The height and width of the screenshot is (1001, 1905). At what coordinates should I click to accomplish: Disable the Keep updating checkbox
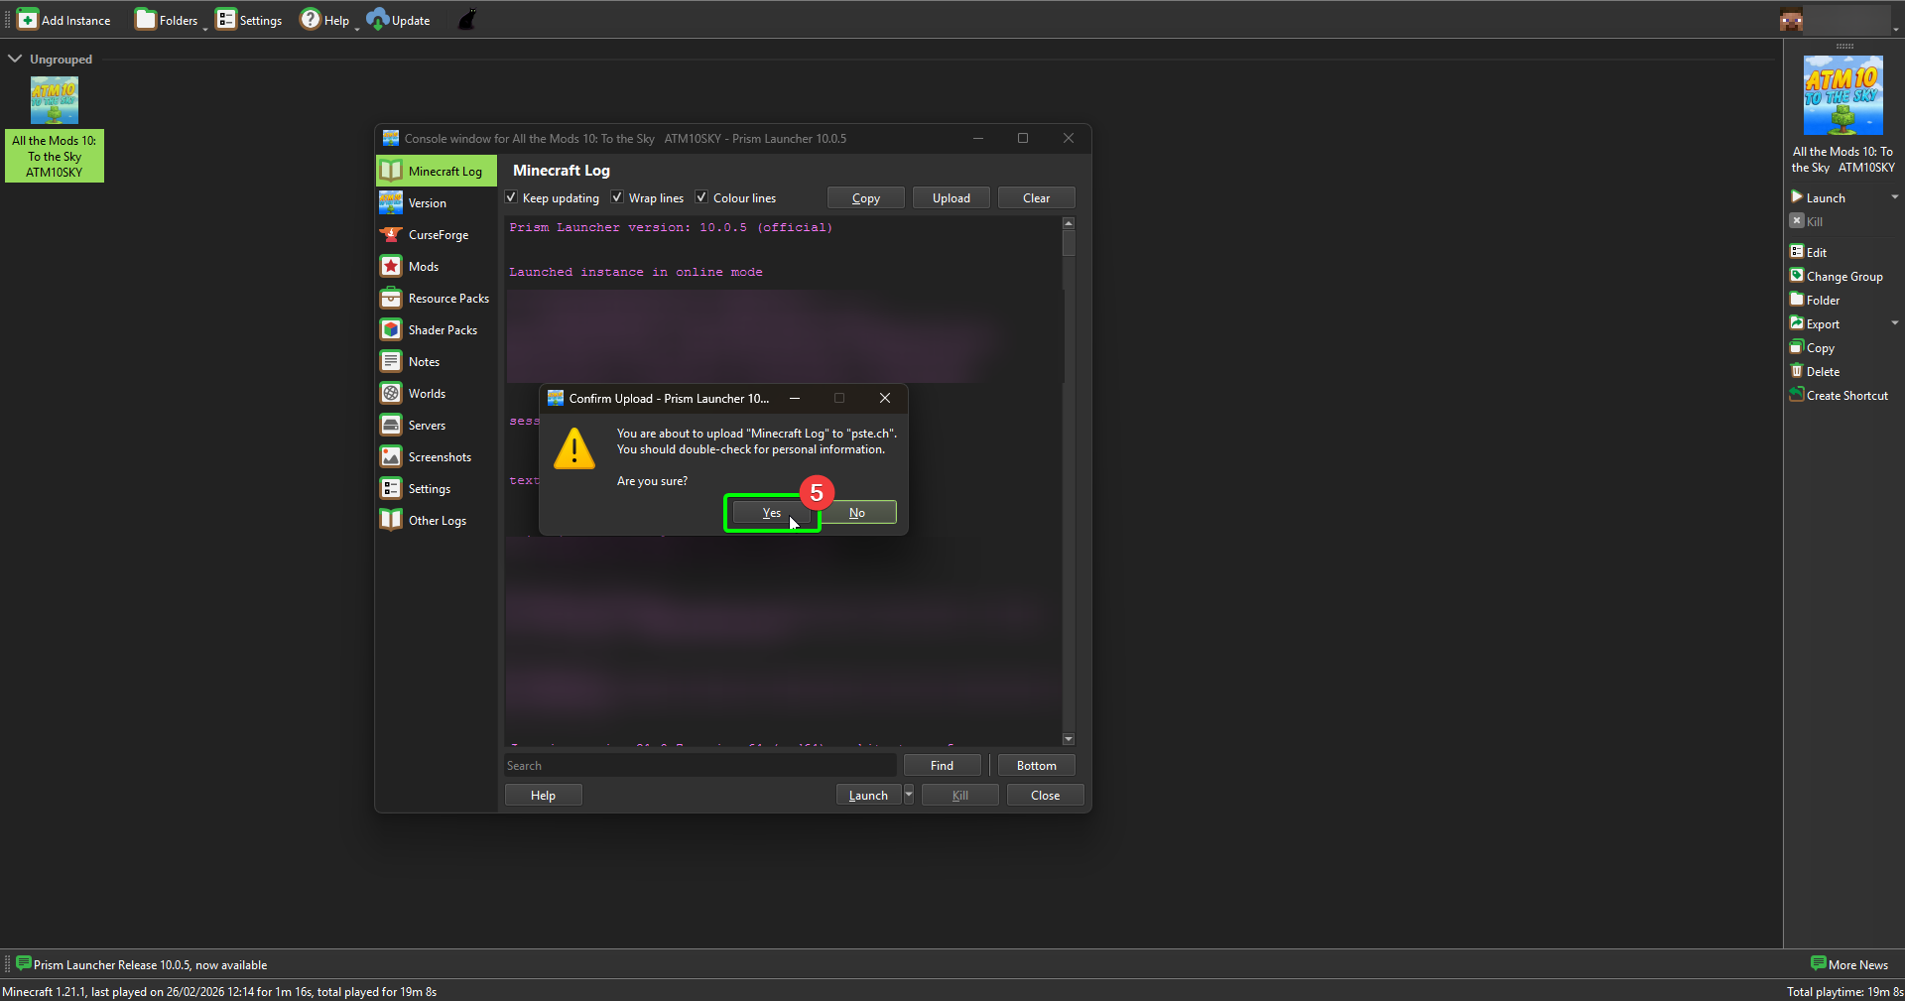point(510,197)
